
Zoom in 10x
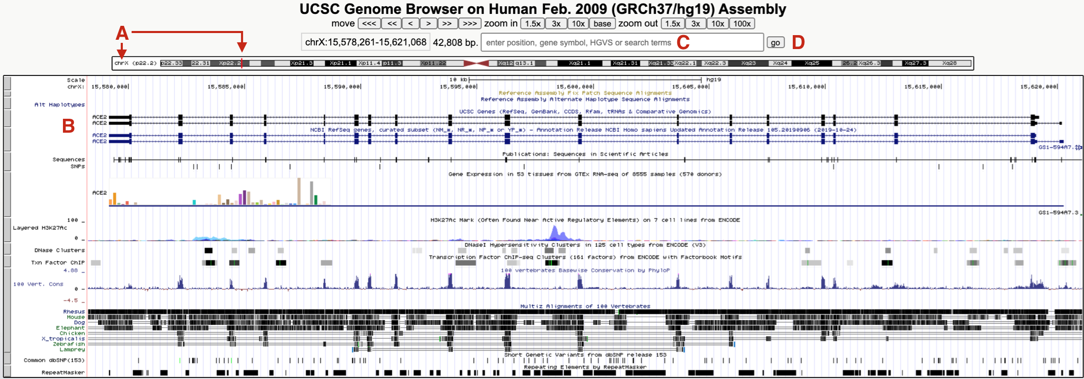(578, 24)
